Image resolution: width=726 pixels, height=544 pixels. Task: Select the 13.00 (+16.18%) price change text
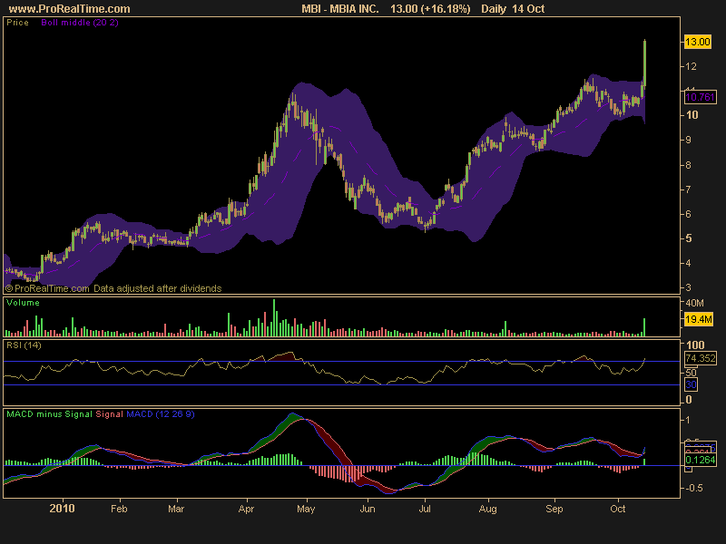pos(430,9)
